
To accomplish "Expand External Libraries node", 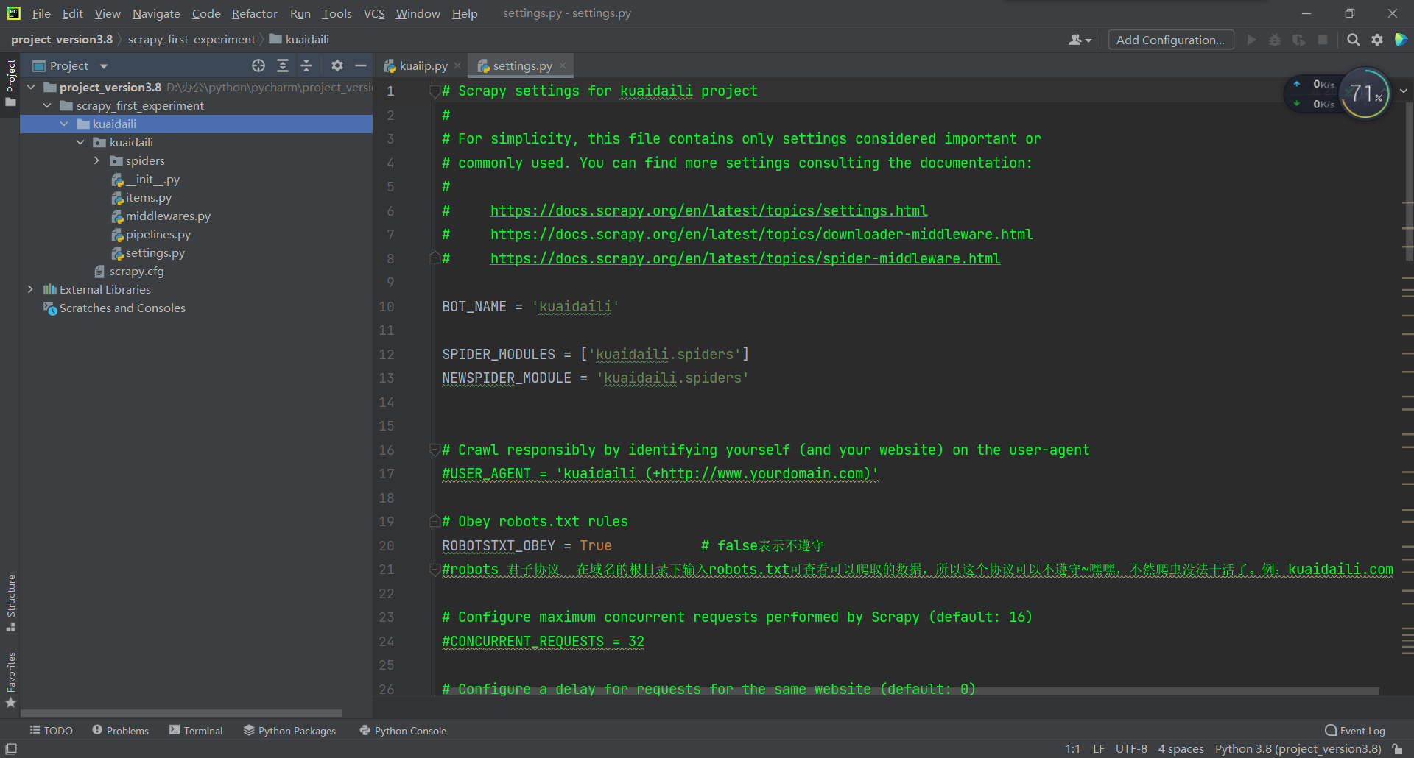I will [x=30, y=289].
